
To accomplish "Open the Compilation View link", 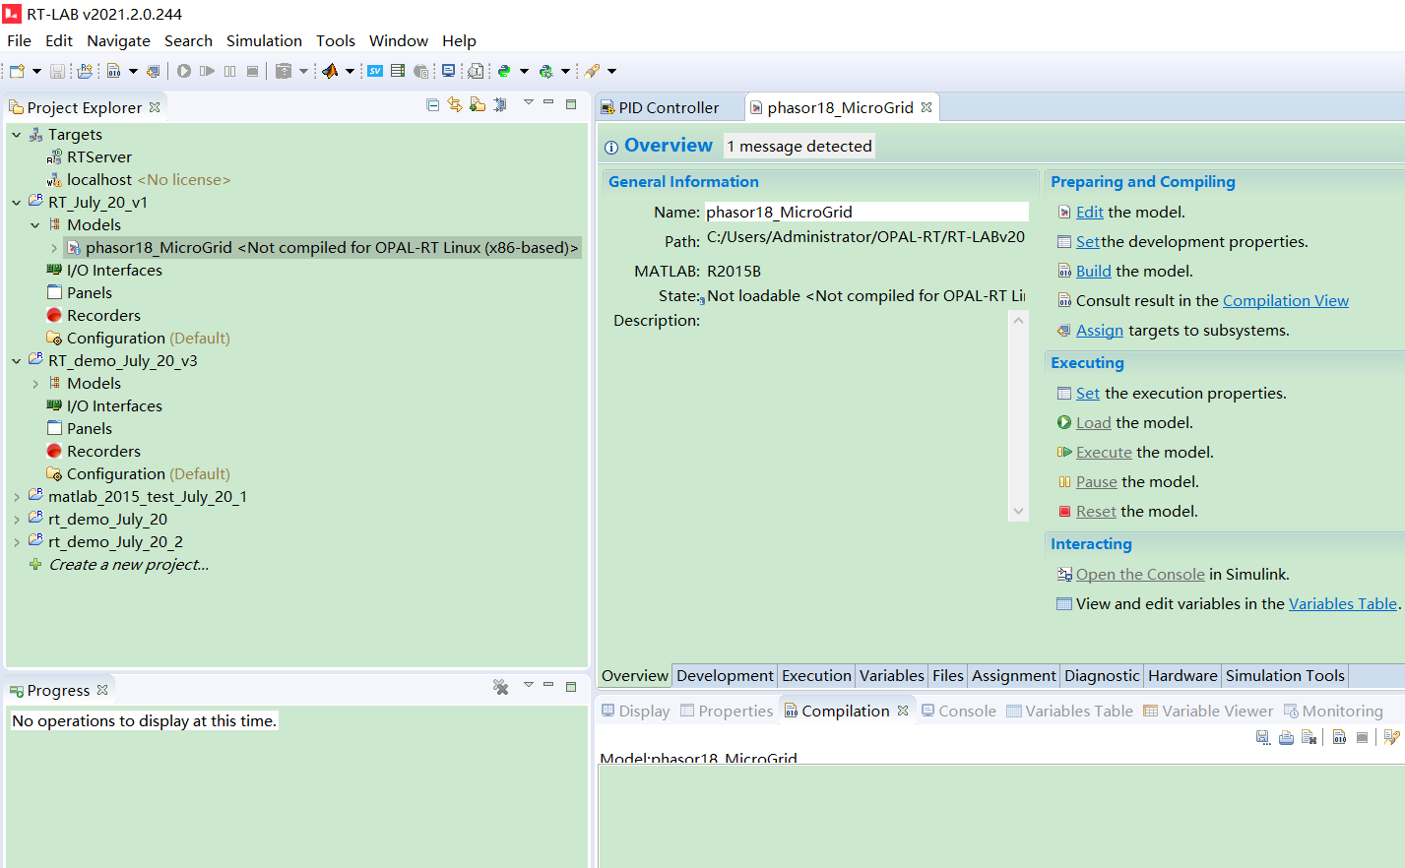I will pos(1285,300).
